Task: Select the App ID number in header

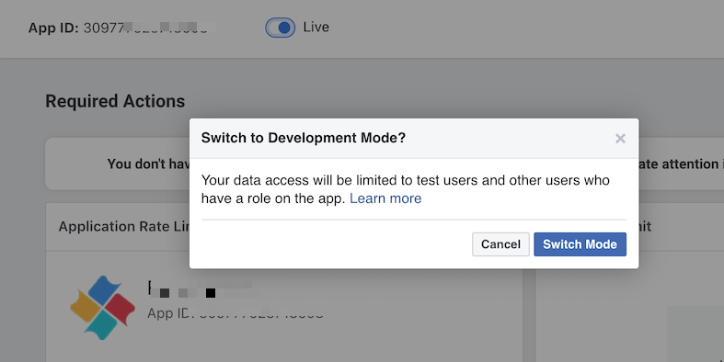Action: coord(149,28)
